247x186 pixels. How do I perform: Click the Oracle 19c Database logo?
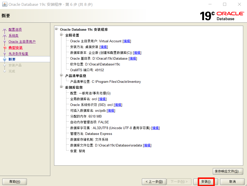[222, 16]
